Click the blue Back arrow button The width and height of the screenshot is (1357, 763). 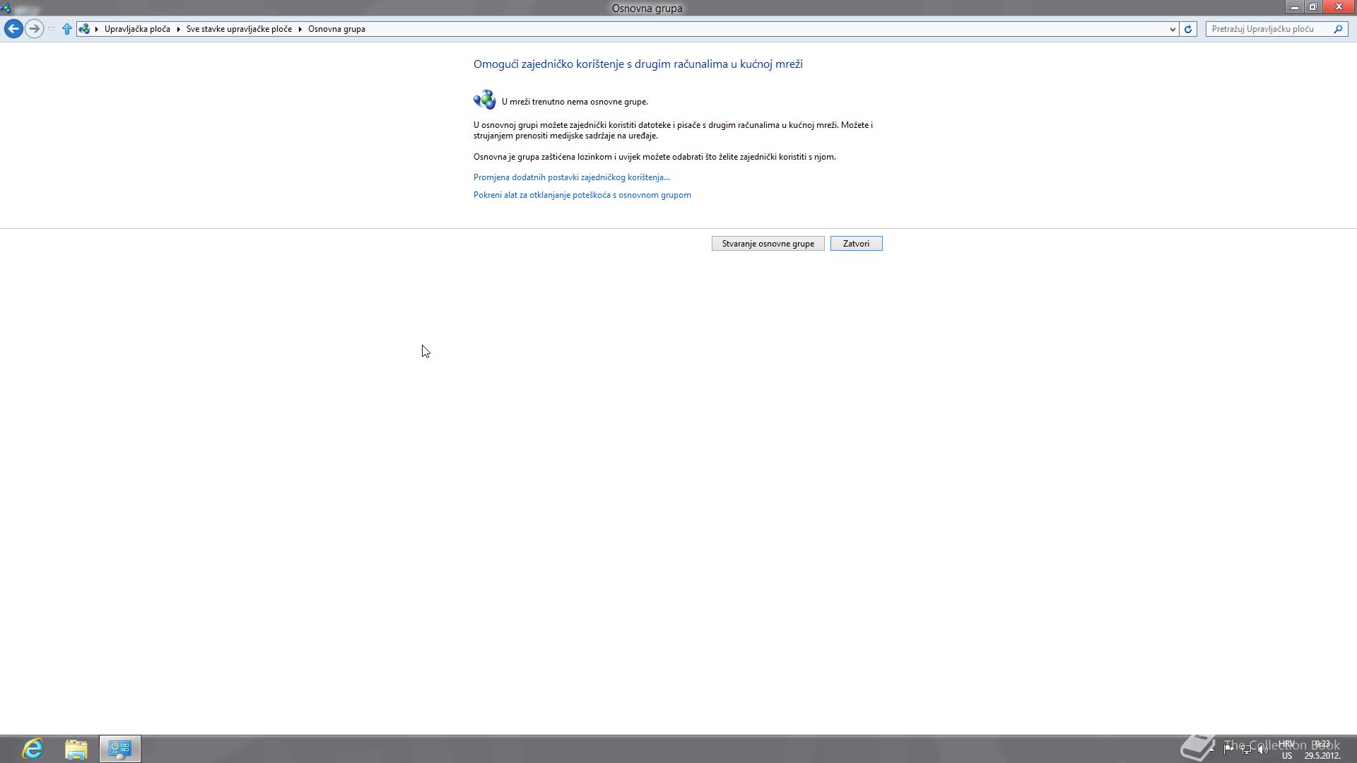(x=13, y=29)
